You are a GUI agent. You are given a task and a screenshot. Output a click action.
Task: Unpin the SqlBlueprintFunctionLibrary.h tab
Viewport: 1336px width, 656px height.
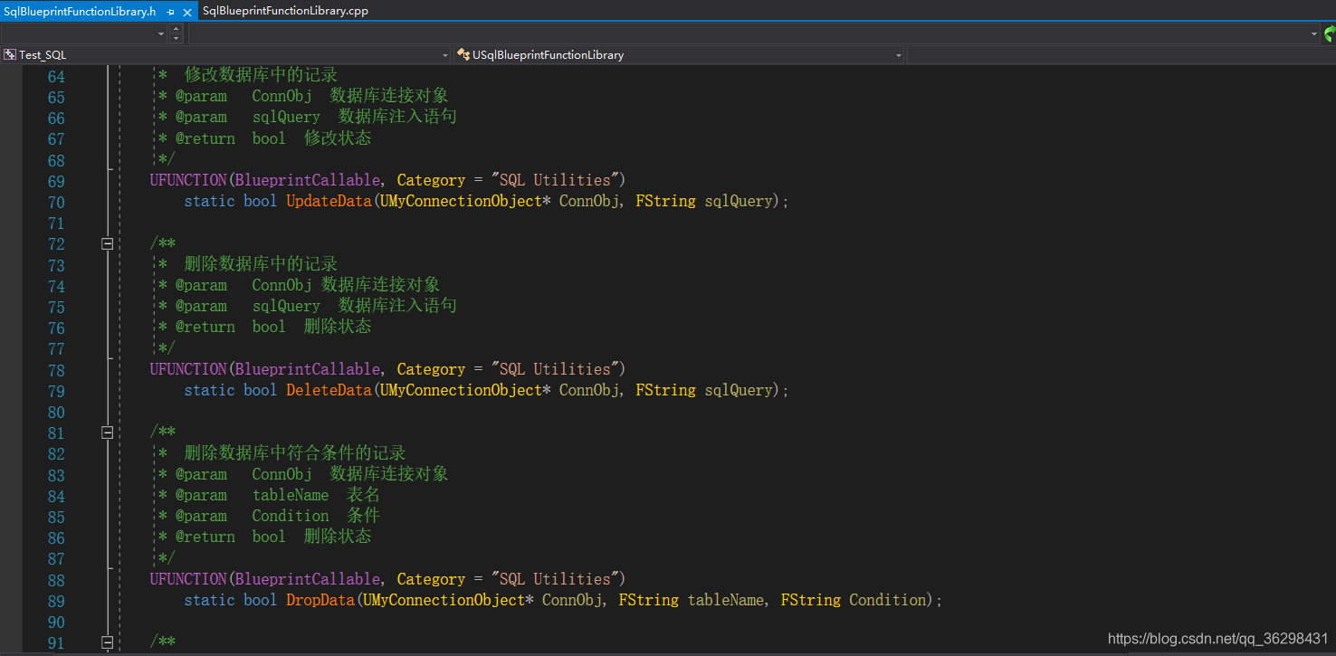[169, 12]
